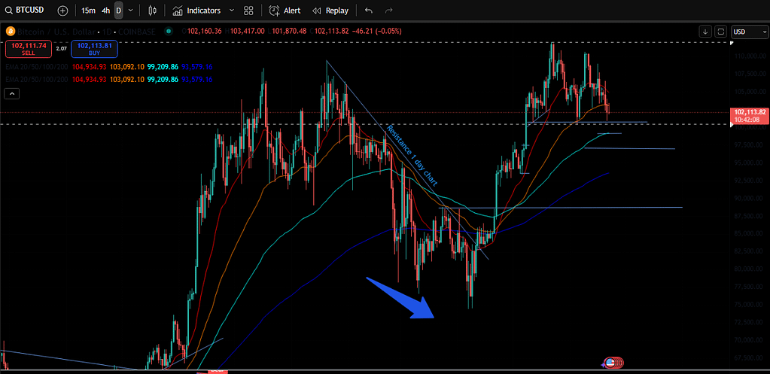This screenshot has width=770, height=374.
Task: Switch to the 15m timeframe
Action: pos(88,11)
